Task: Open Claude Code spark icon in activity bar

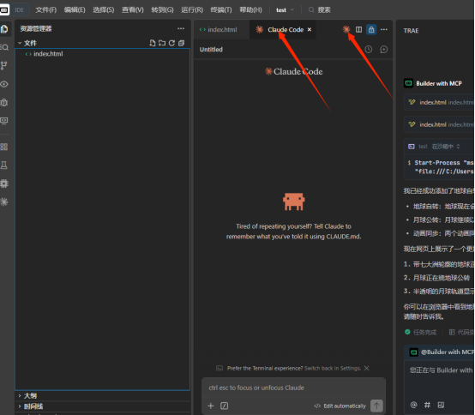Action: pos(4,201)
